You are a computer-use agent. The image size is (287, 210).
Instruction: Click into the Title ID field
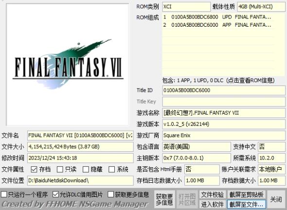[224, 90]
